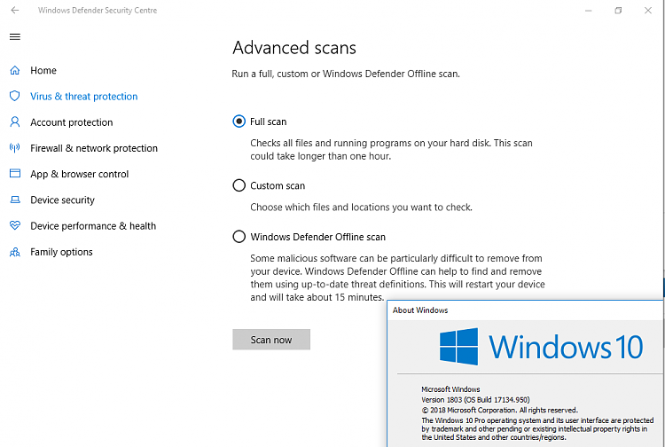
Task: Click the 'Windows Defender Security Centre' title text
Action: point(98,10)
